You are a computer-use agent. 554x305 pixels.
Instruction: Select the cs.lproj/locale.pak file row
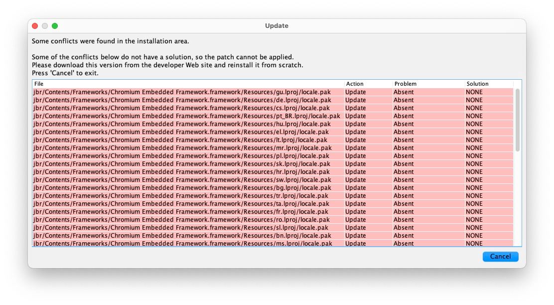point(273,108)
